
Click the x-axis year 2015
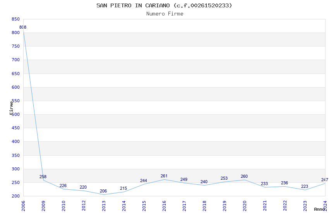click(x=144, y=206)
